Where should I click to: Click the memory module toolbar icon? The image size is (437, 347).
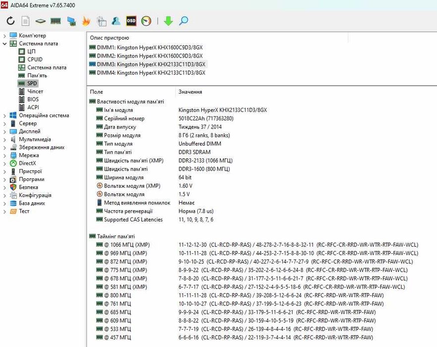(x=55, y=21)
